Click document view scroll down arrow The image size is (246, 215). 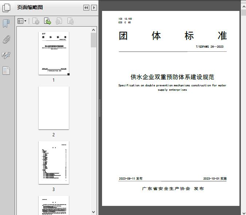pos(244,212)
